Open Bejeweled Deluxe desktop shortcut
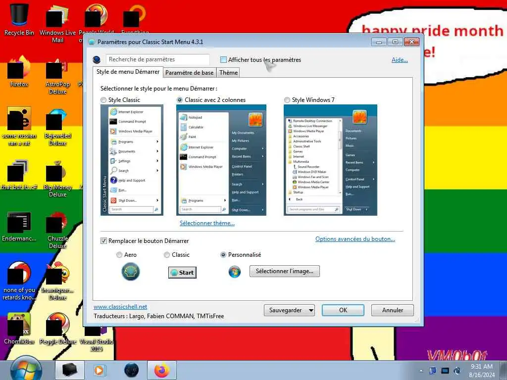Viewport: 507px width, 380px height. (57, 127)
